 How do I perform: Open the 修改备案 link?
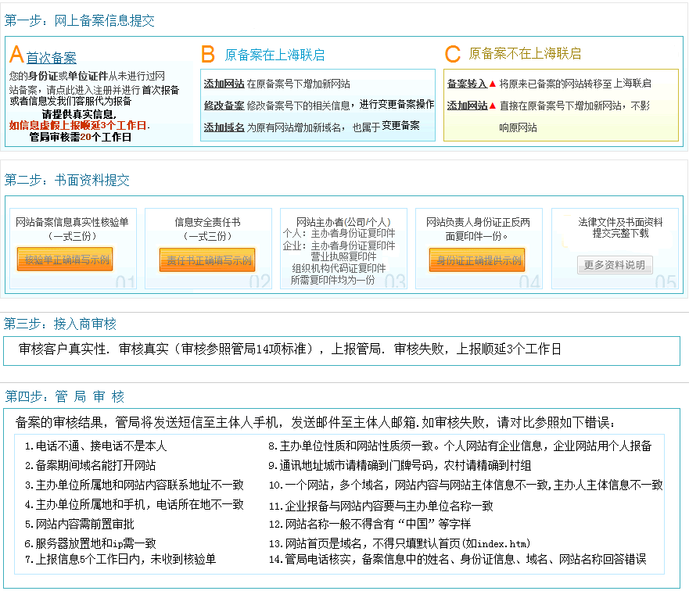(x=224, y=105)
